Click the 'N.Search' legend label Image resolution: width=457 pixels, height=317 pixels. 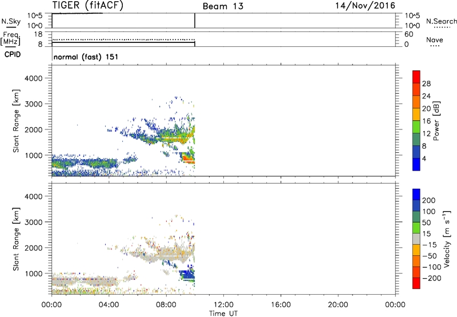tap(441, 21)
